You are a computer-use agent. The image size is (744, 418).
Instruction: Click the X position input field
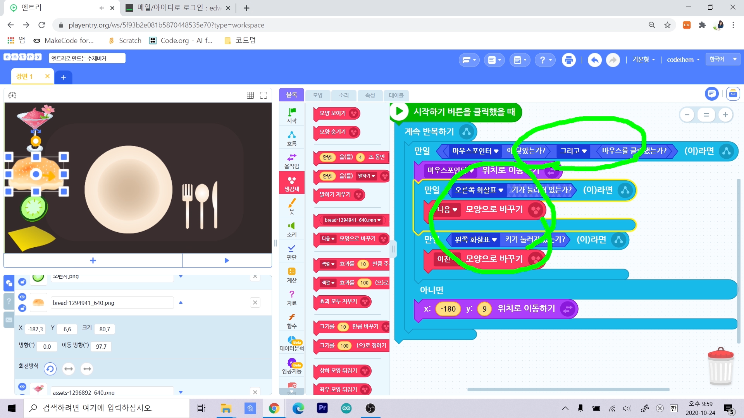pos(35,329)
